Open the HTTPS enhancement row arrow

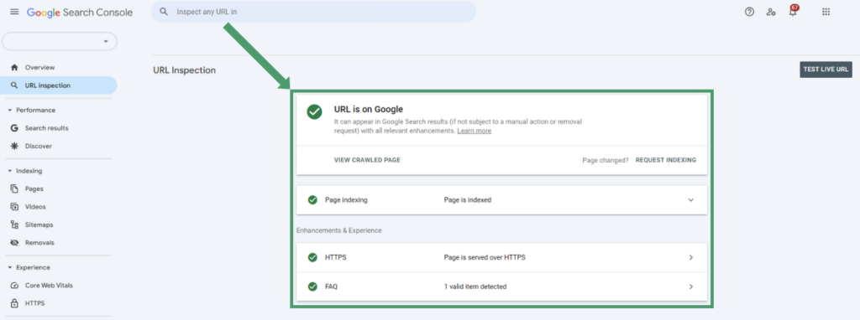pyautogui.click(x=690, y=257)
